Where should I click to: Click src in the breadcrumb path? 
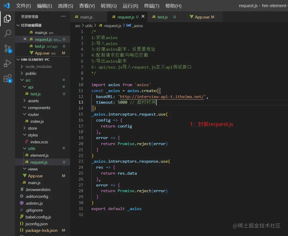(78, 26)
